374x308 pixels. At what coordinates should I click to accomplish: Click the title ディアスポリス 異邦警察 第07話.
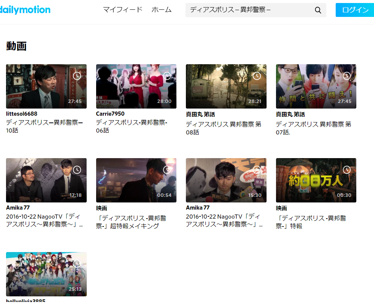(314, 128)
